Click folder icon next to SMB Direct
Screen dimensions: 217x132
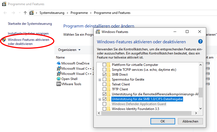(x=109, y=75)
